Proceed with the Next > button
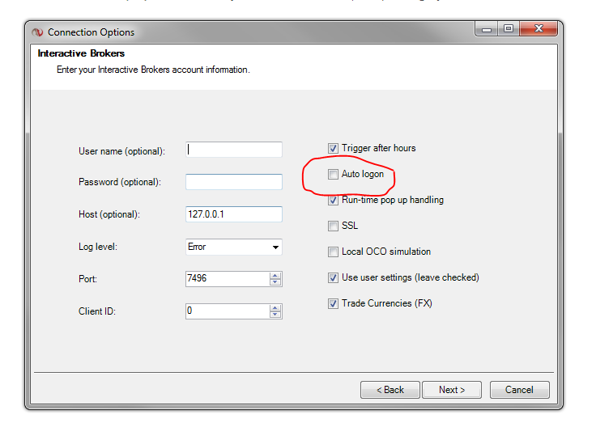This screenshot has width=596, height=423. pyautogui.click(x=452, y=390)
